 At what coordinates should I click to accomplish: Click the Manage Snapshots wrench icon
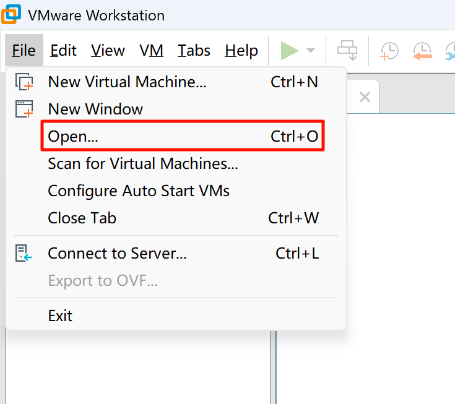(x=451, y=51)
